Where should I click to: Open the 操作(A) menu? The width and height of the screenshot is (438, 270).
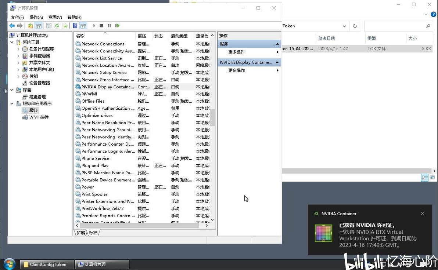pyautogui.click(x=36, y=17)
